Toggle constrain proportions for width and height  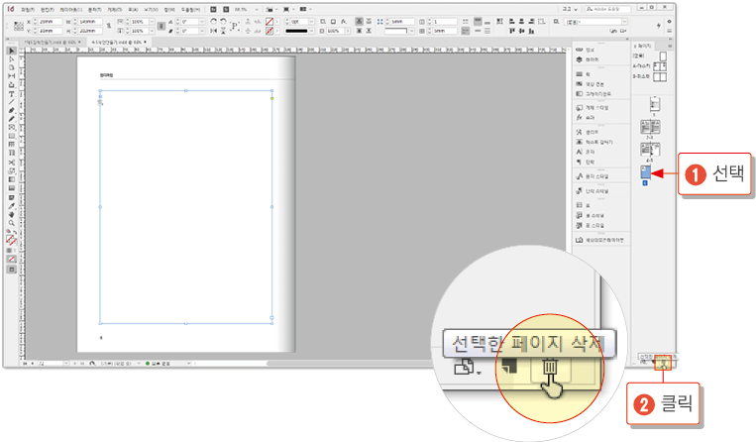pos(108,26)
